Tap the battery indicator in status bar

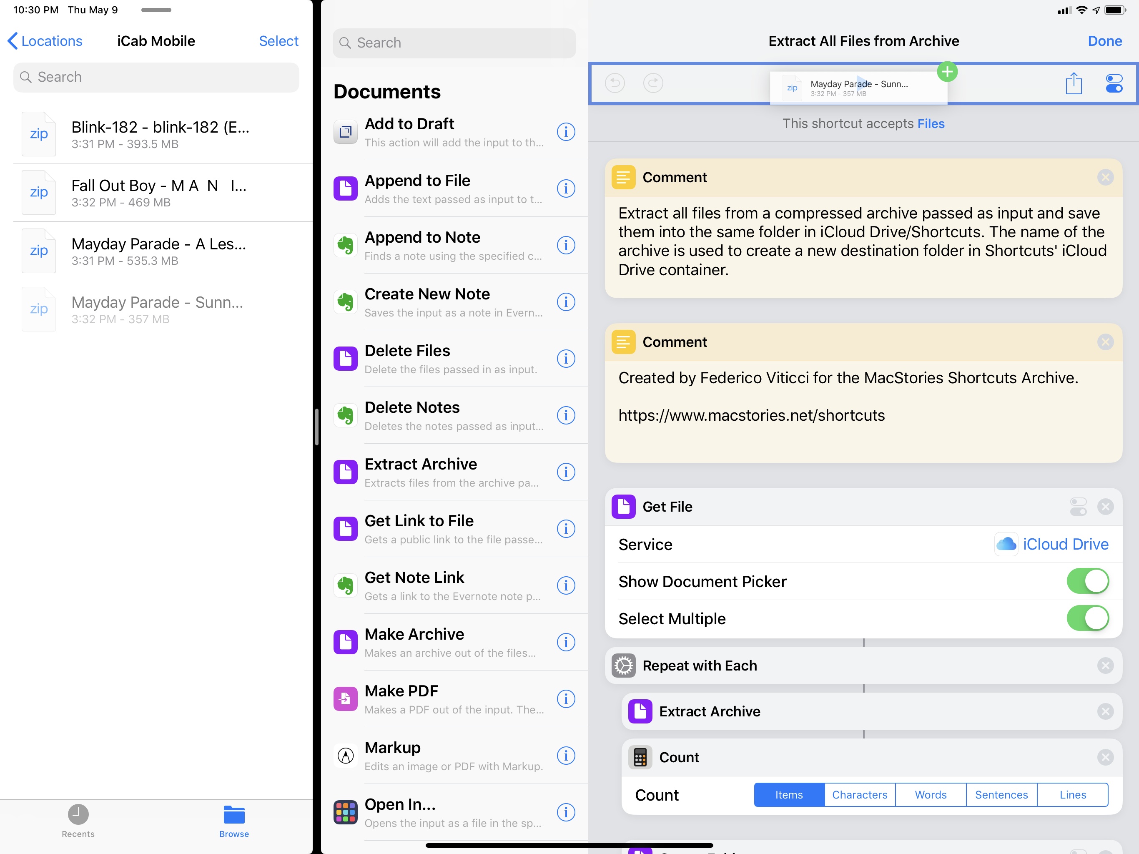[1115, 10]
